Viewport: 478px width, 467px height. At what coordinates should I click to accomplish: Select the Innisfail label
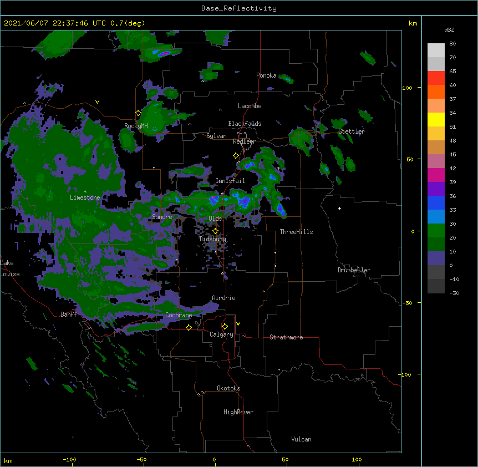click(230, 181)
